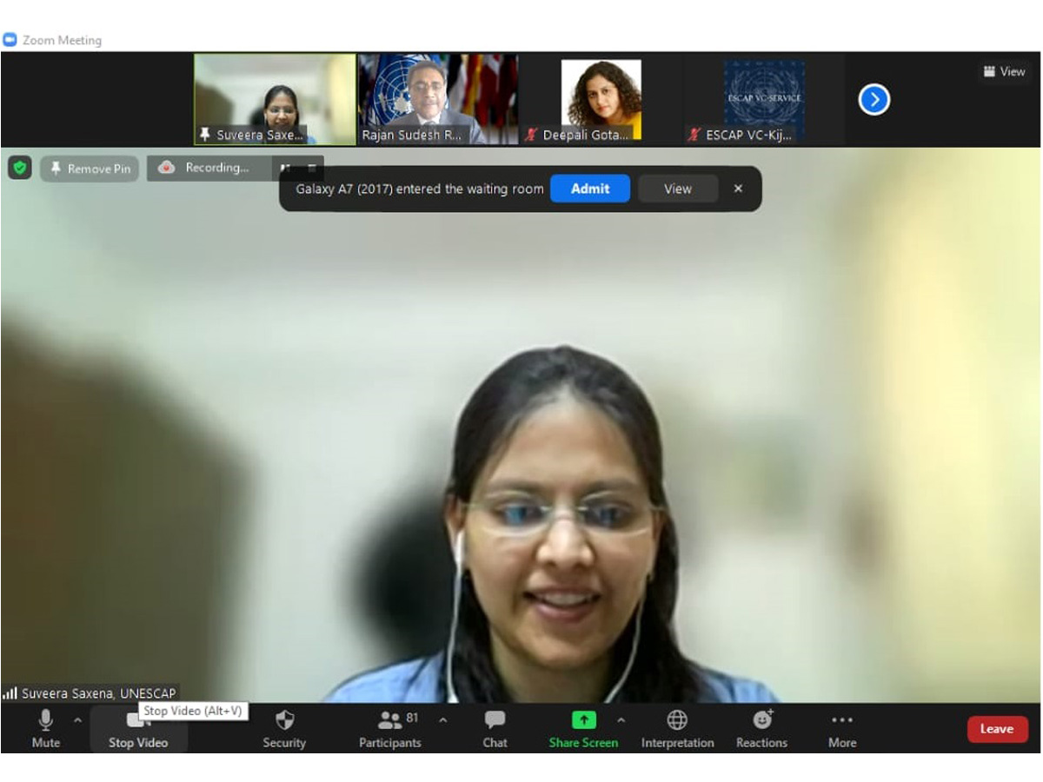Open Reactions emoji menu
The height and width of the screenshot is (782, 1043).
pos(761,728)
